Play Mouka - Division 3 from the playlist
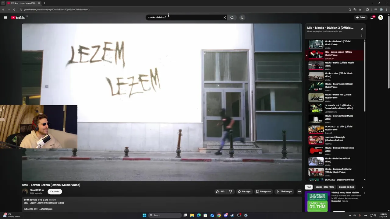Screen dimensions: 390x219 tap(335, 44)
